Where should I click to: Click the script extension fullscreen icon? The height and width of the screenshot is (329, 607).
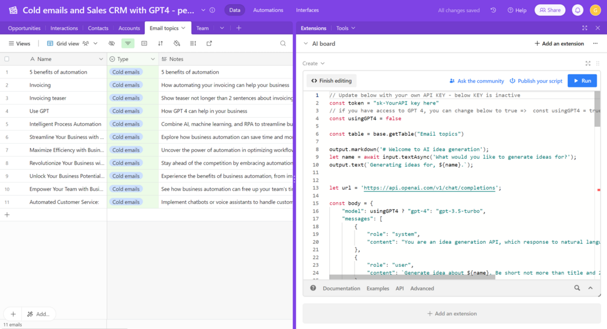[x=588, y=63]
